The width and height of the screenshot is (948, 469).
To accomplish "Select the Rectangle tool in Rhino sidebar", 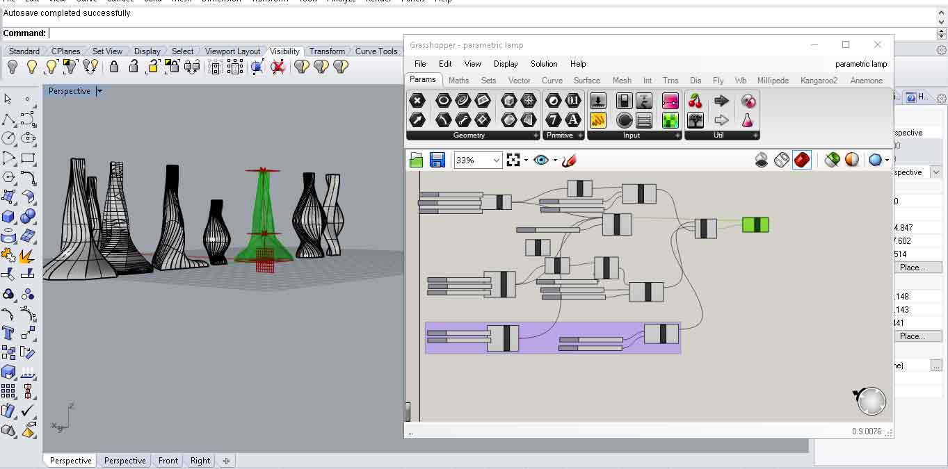I will pyautogui.click(x=28, y=158).
